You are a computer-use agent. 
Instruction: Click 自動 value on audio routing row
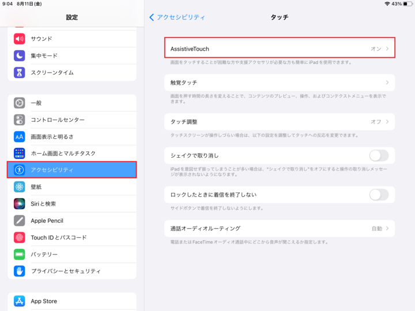click(377, 229)
